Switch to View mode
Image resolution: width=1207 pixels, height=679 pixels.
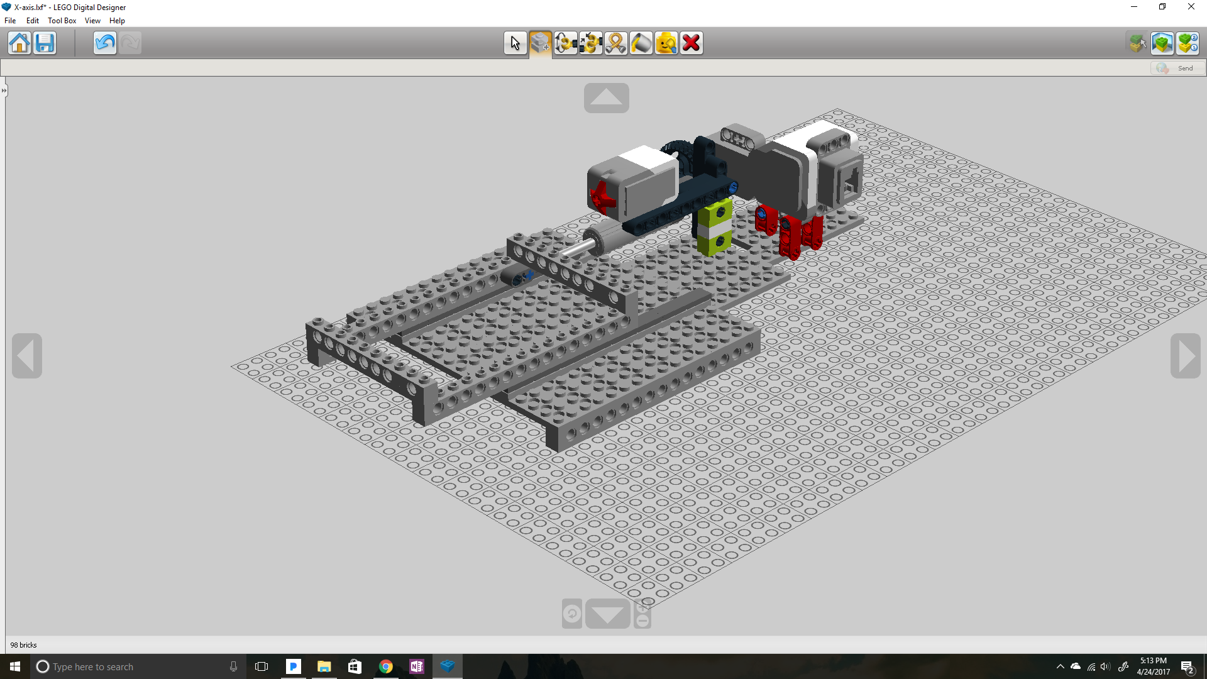[1162, 43]
